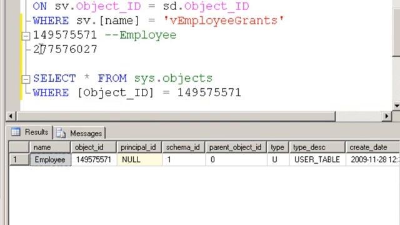
Task: Select the type_desc column header
Action: pyautogui.click(x=317, y=147)
